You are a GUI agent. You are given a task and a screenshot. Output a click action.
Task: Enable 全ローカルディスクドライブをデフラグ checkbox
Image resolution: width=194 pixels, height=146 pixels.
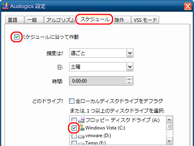click(72, 101)
